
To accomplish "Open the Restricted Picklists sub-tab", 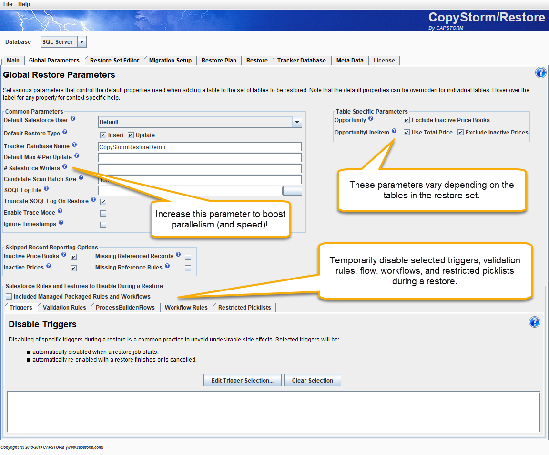I will click(245, 308).
